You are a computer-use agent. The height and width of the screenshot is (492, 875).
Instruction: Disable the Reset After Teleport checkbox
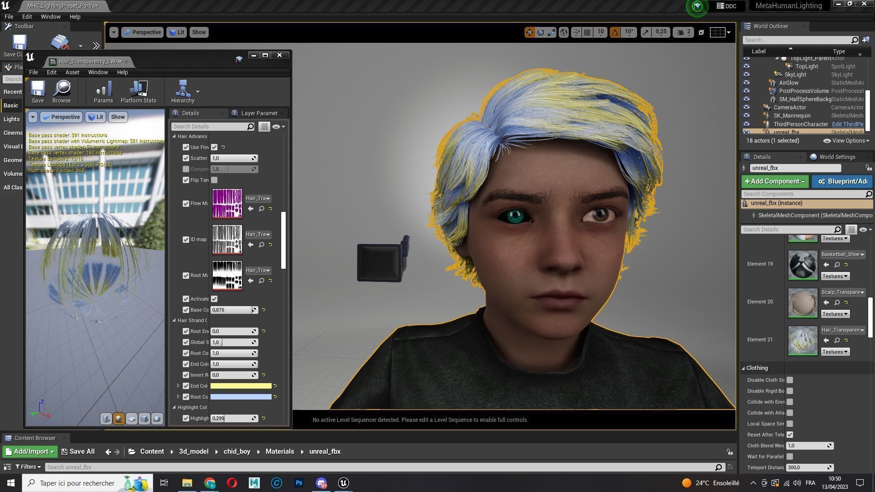click(x=790, y=435)
